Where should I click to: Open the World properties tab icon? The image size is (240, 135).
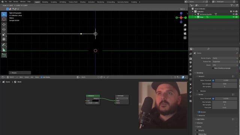pyautogui.click(x=190, y=74)
